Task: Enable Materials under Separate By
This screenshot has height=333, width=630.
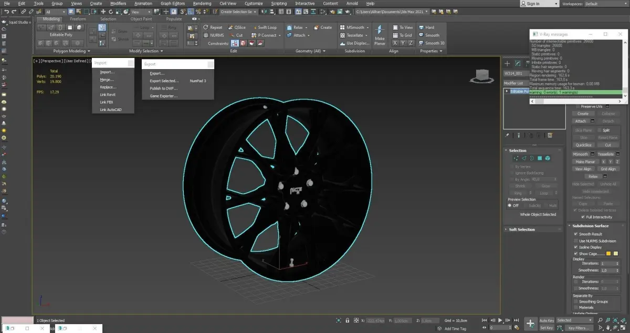Action: pyautogui.click(x=576, y=307)
